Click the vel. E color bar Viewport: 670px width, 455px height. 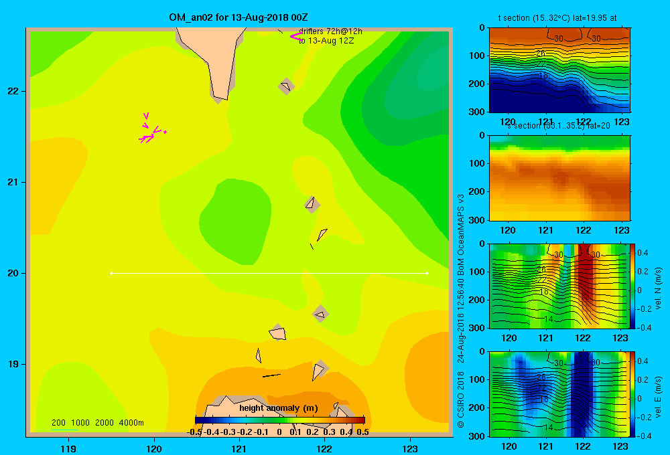[632, 394]
